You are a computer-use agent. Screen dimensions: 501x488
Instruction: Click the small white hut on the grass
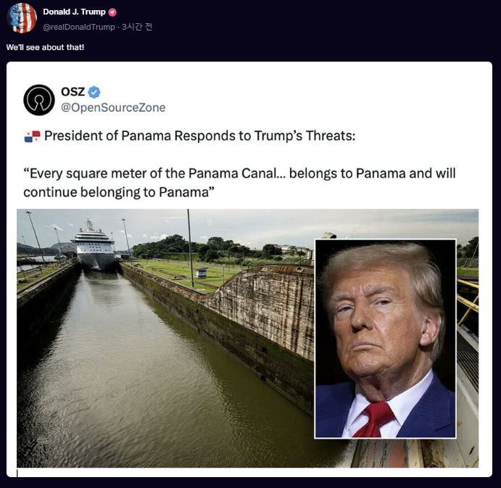click(202, 273)
